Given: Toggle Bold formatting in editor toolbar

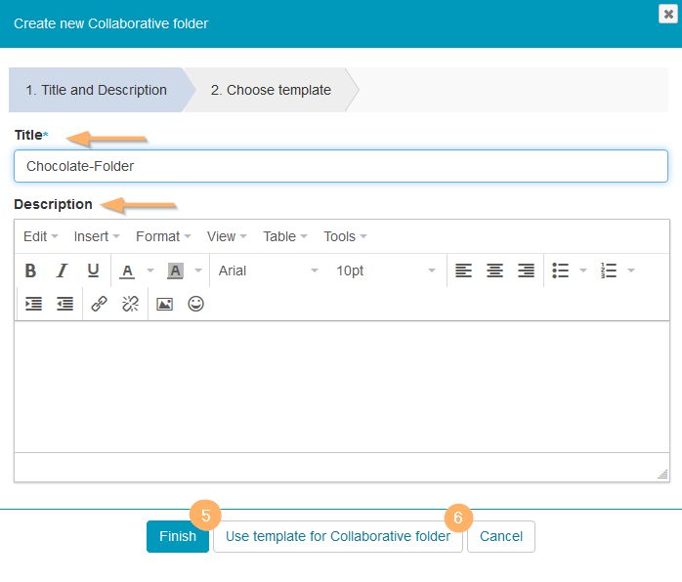Looking at the screenshot, I should point(30,270).
